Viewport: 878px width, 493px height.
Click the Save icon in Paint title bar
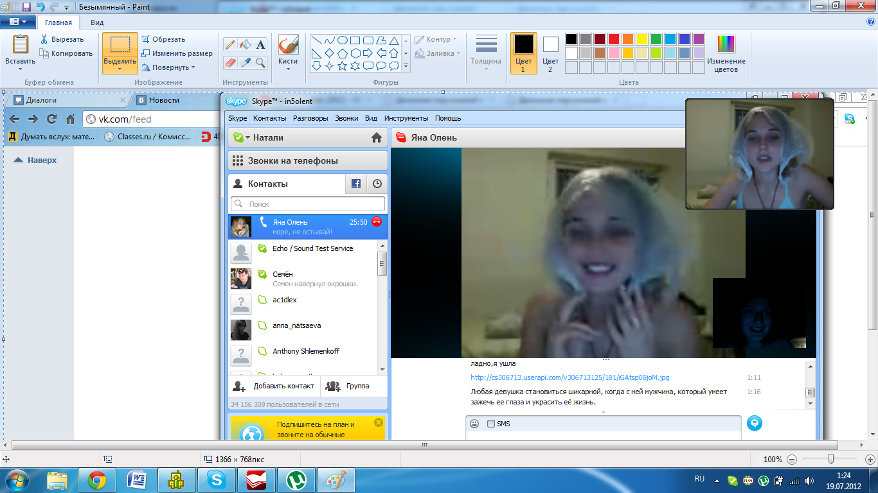(26, 6)
